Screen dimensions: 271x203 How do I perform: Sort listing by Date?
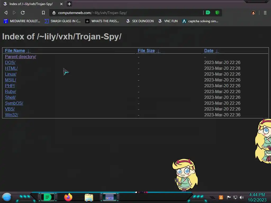click(209, 50)
